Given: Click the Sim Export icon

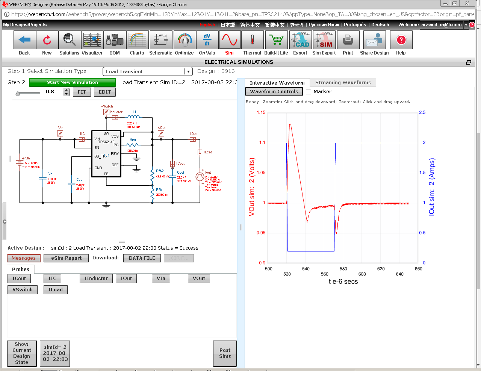Looking at the screenshot, I should pyautogui.click(x=324, y=40).
